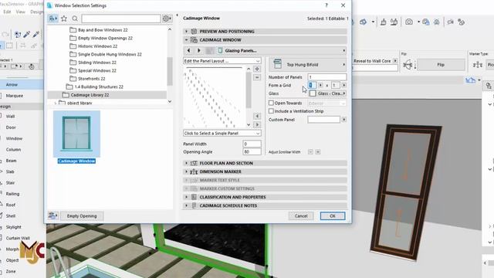Image resolution: width=494 pixels, height=278 pixels.
Task: Click the library folder tree scrollbar
Action: click(x=170, y=71)
